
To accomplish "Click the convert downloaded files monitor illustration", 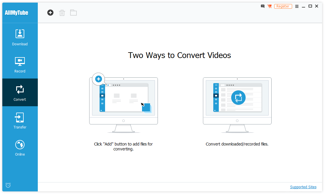I will point(237,105).
